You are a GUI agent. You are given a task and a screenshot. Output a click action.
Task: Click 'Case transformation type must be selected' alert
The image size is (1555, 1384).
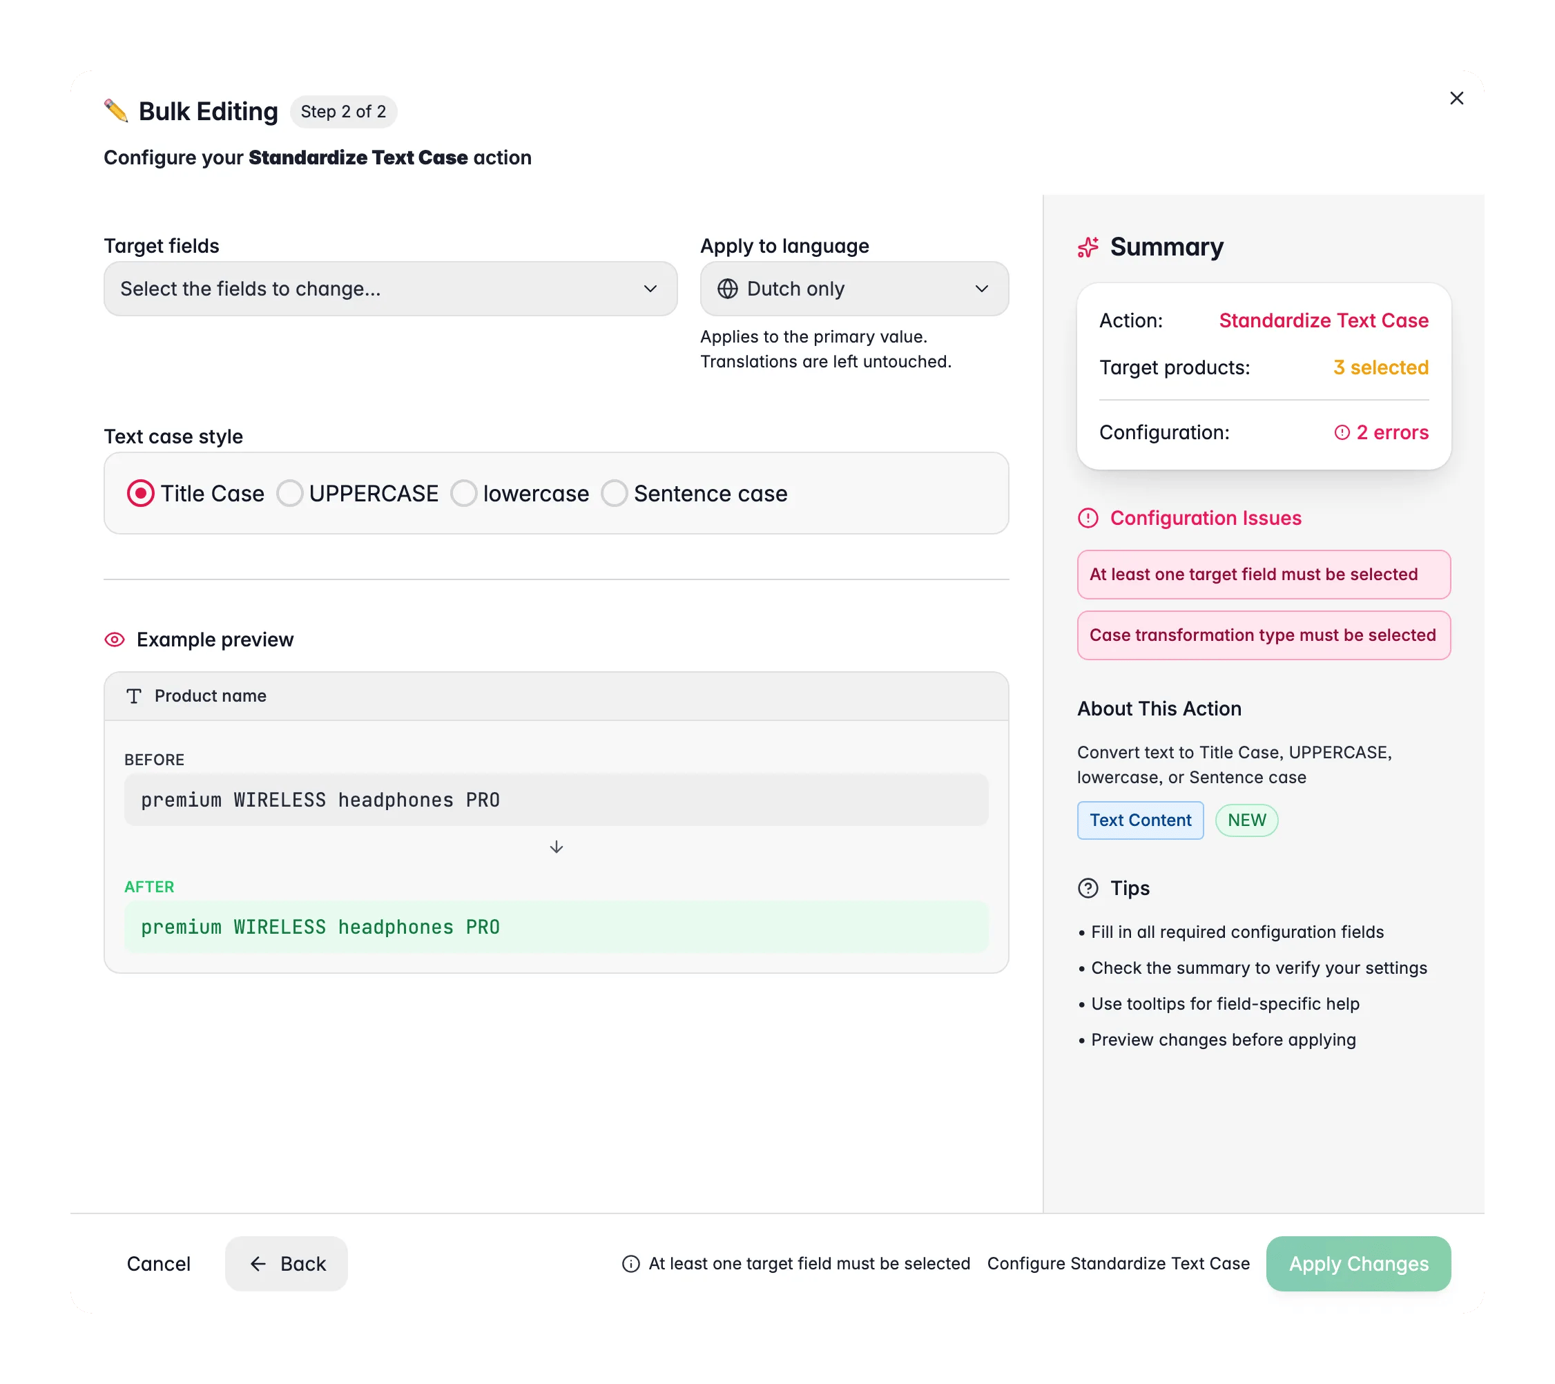pos(1264,635)
